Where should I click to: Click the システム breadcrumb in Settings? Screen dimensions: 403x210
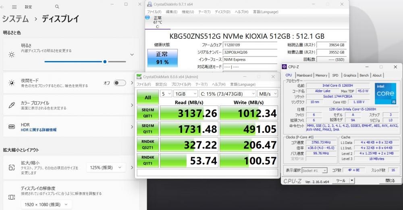15,19
